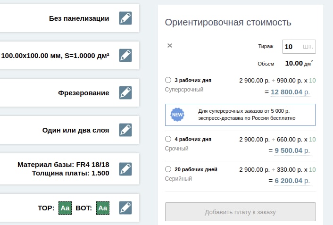Edit the 'Без панелизации' panelization setting

pos(125,18)
